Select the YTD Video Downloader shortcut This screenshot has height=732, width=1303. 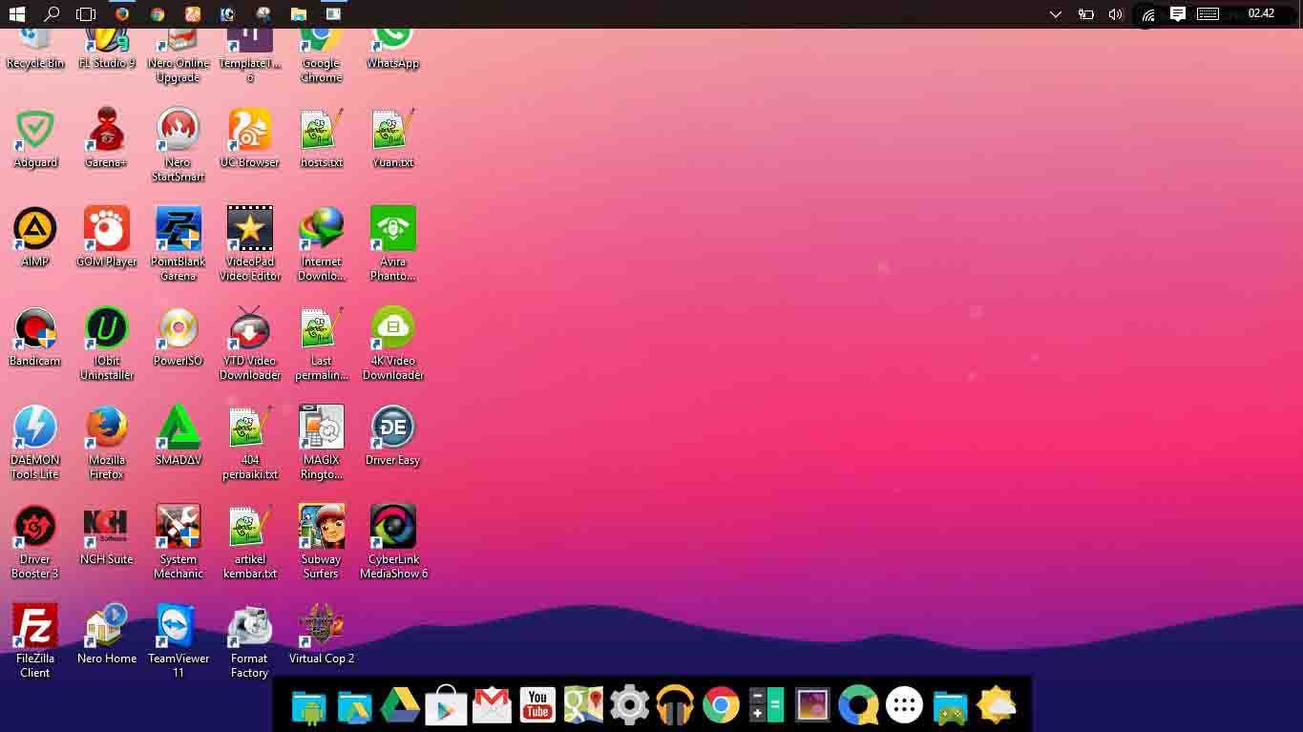coord(250,344)
